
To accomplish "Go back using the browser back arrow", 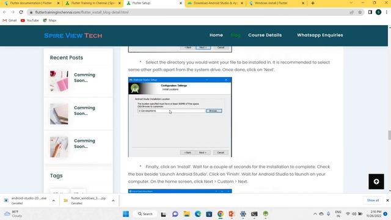I will click(x=4, y=12).
